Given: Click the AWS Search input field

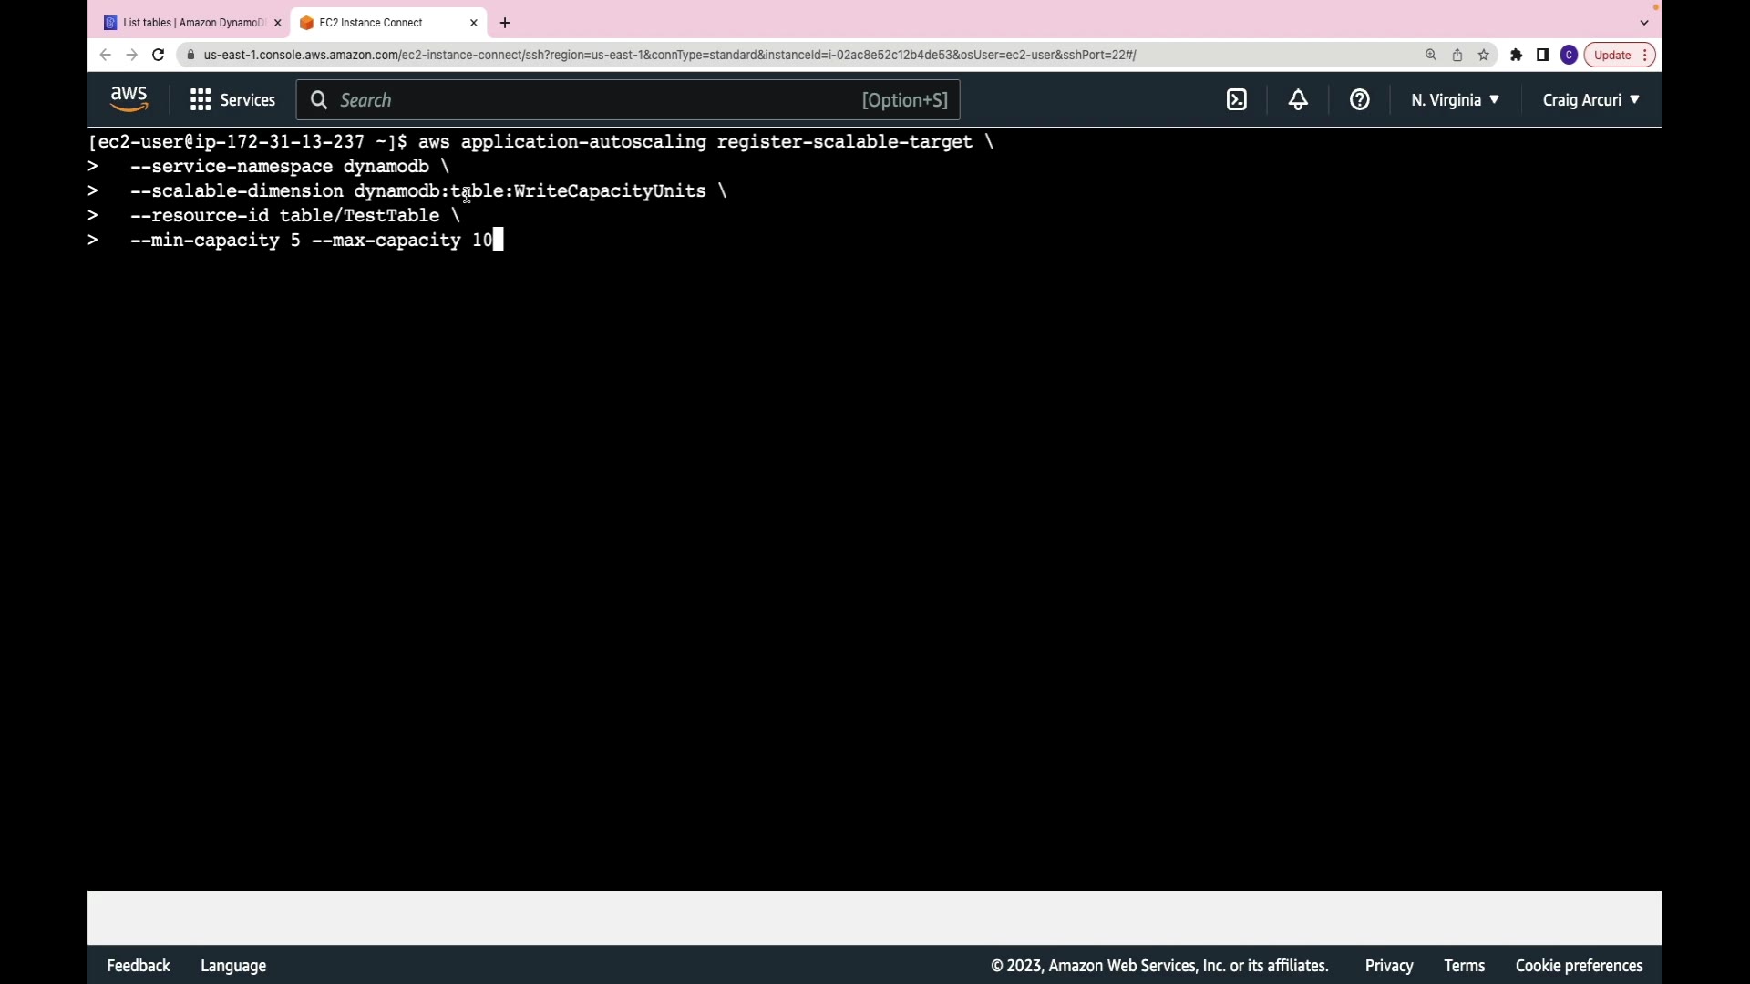Looking at the screenshot, I should coord(592,100).
